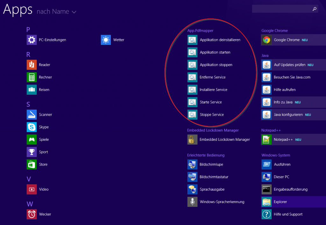This screenshot has width=326, height=225.
Task: Open the Video app icon
Action: pos(32,189)
